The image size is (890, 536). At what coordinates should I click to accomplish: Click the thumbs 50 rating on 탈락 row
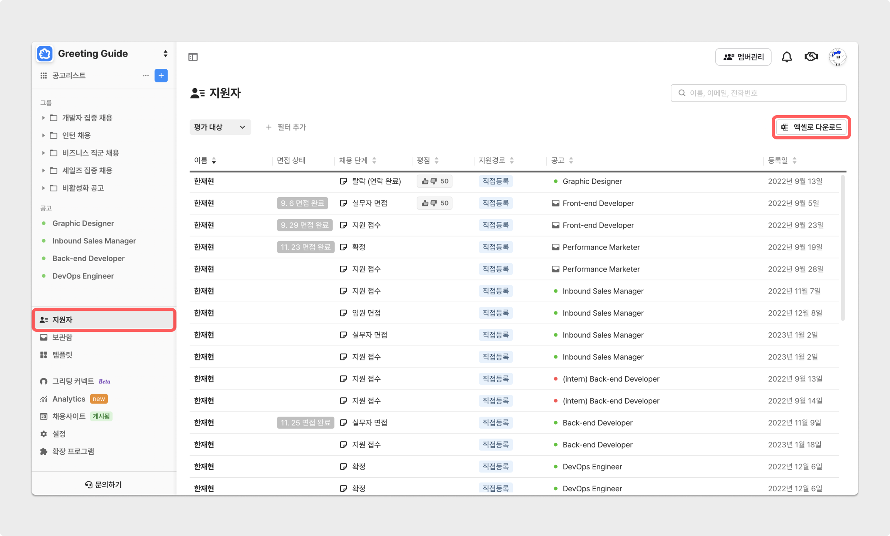point(435,181)
